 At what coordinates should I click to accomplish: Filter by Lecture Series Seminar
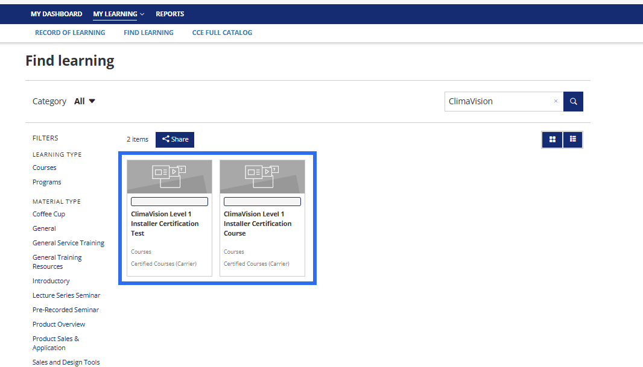(66, 295)
